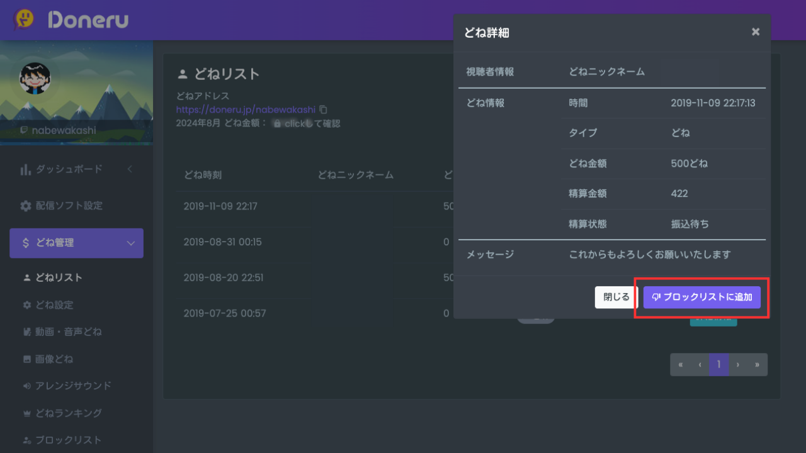Open どねリスト in the sidebar submenu
The image size is (806, 453).
pyautogui.click(x=59, y=277)
